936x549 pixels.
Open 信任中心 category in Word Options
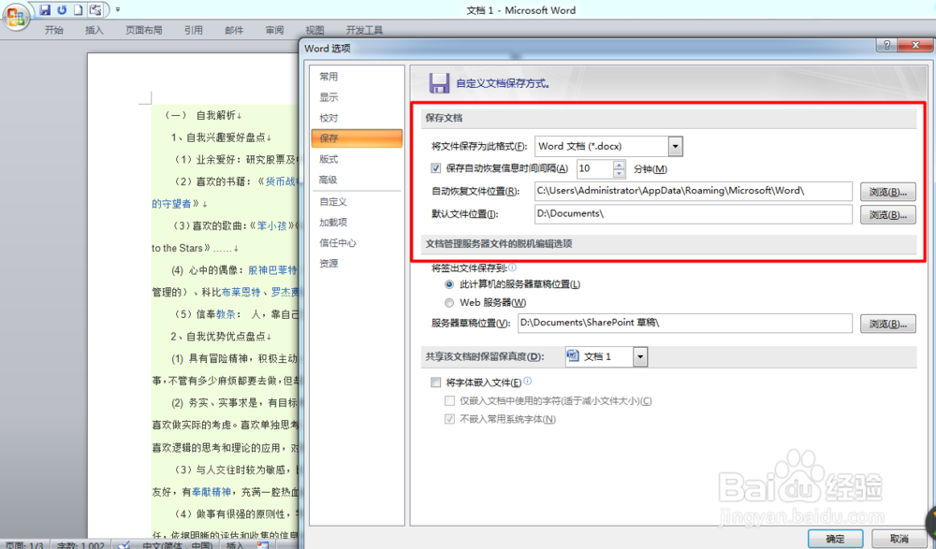coord(357,243)
